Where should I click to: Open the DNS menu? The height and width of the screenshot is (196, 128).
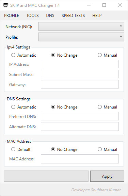(x=50, y=16)
